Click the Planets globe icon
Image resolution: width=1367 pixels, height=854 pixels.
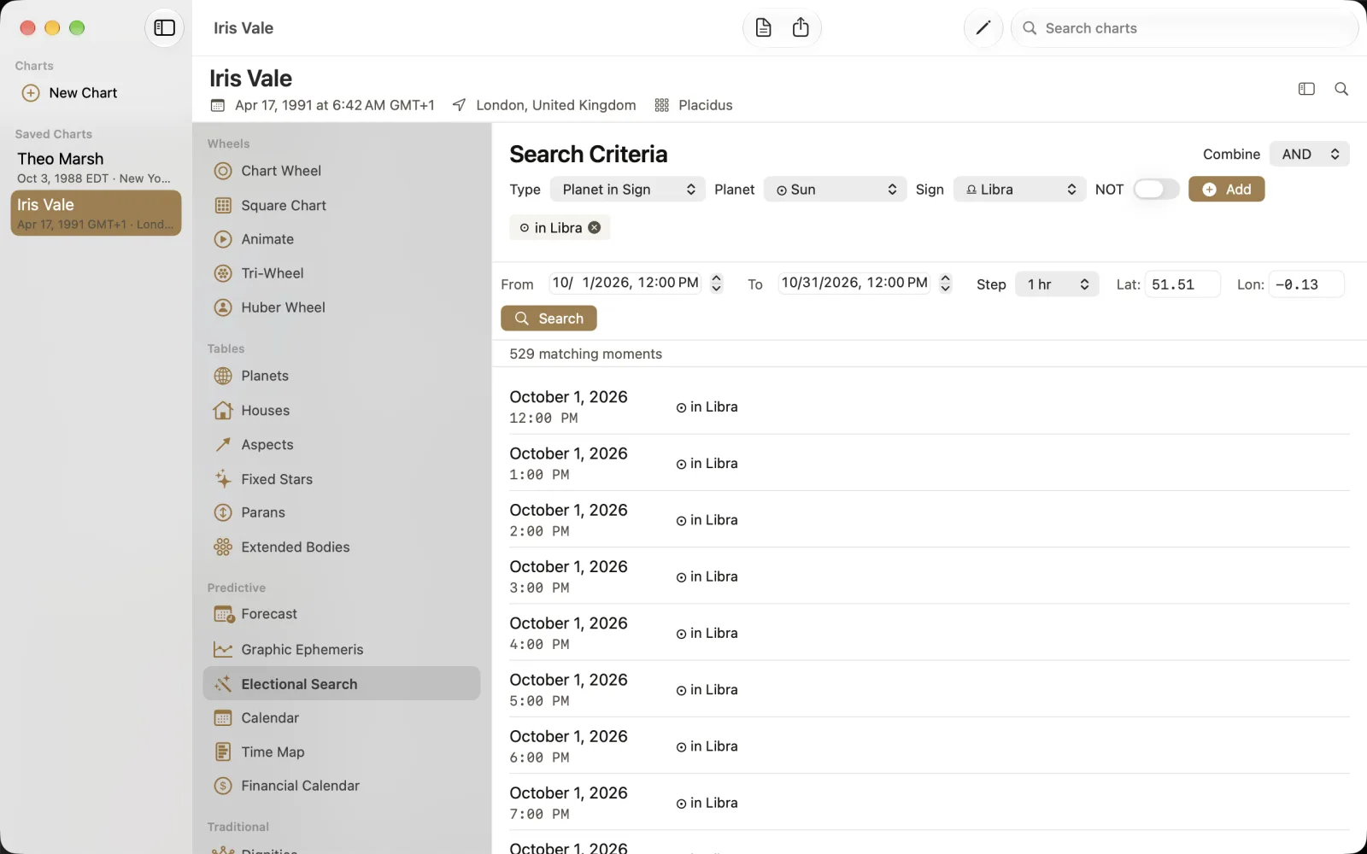coord(223,376)
